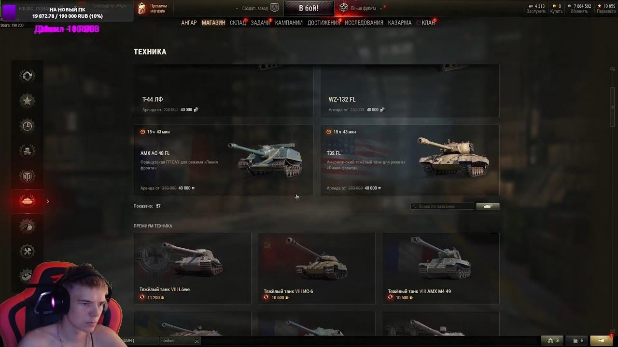Screen dimensions: 618x347
Task: Click the В бой! battle button
Action: coord(309,8)
